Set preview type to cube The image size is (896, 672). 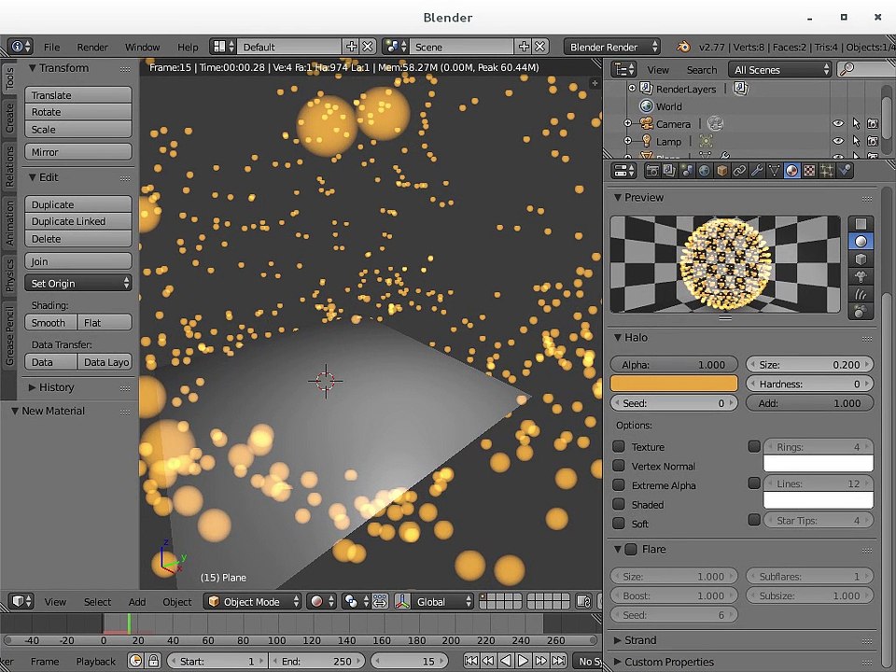(861, 259)
